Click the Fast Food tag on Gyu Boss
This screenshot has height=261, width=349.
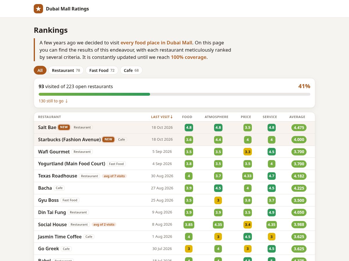pyautogui.click(x=70, y=200)
